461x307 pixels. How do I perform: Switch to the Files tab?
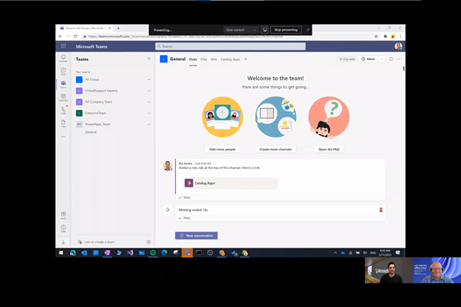(203, 59)
